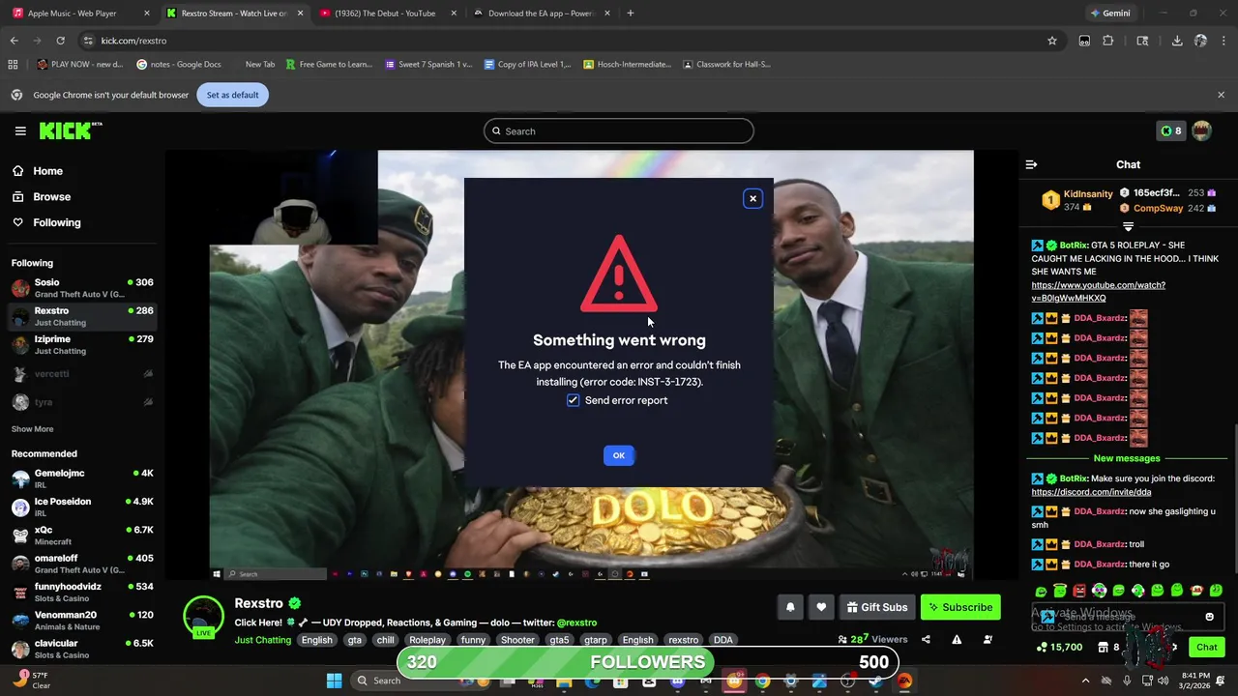1238x696 pixels.
Task: Subscribe to Rexstro
Action: click(x=960, y=607)
